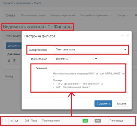
Task: Click edit pencil icon under Действие column
Action: [x=14, y=60]
